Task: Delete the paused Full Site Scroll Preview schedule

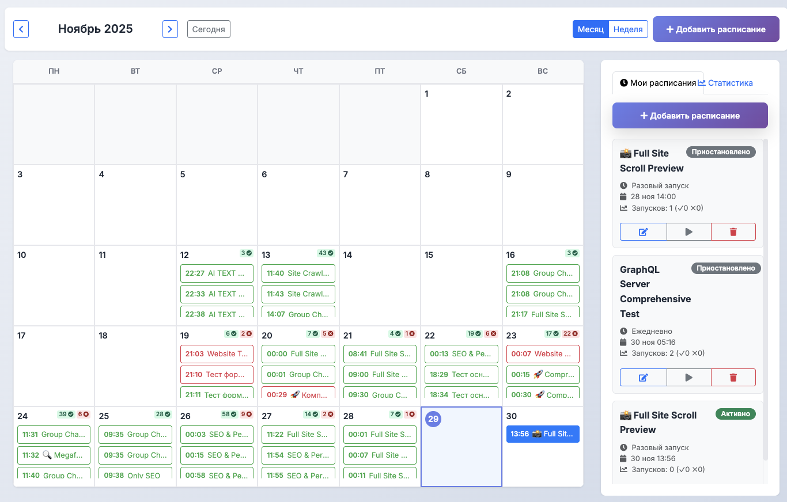Action: tap(733, 231)
